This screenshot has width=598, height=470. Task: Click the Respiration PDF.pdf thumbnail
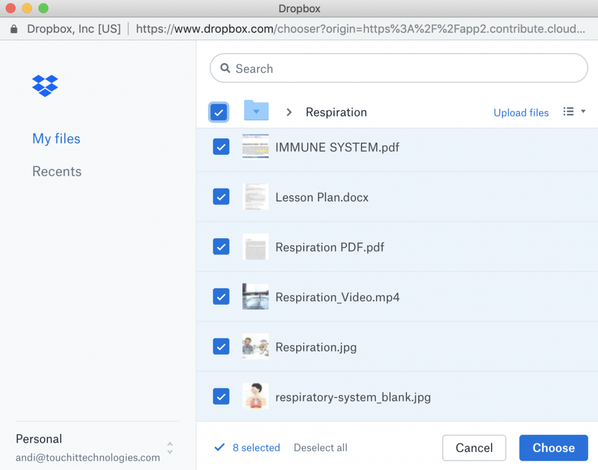[x=256, y=246]
